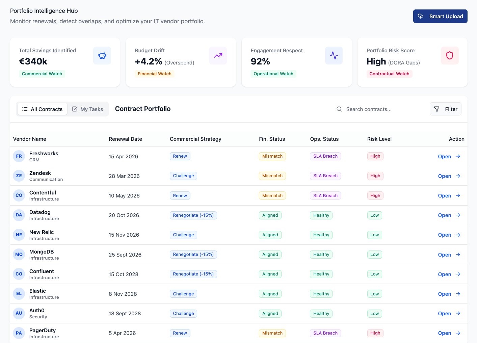Click the Renegotiate (-15%) badge for MongoDB
Image resolution: width=477 pixels, height=343 pixels.
click(193, 254)
